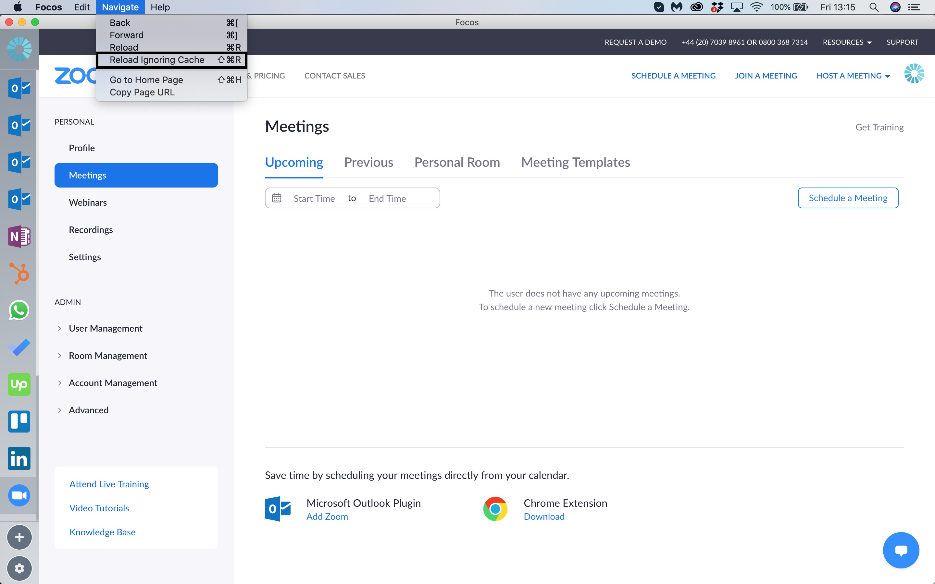The height and width of the screenshot is (584, 935).
Task: Switch to the Previous meetings tab
Action: tap(368, 162)
